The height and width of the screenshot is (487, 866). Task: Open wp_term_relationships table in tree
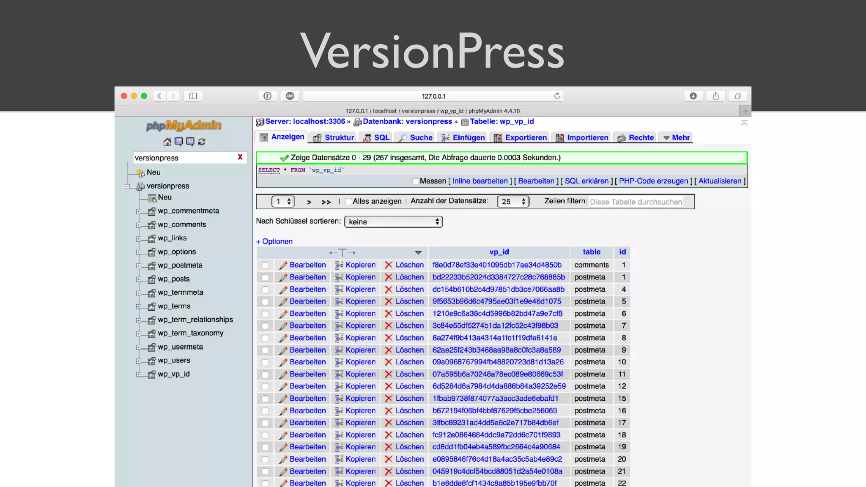[x=195, y=320]
